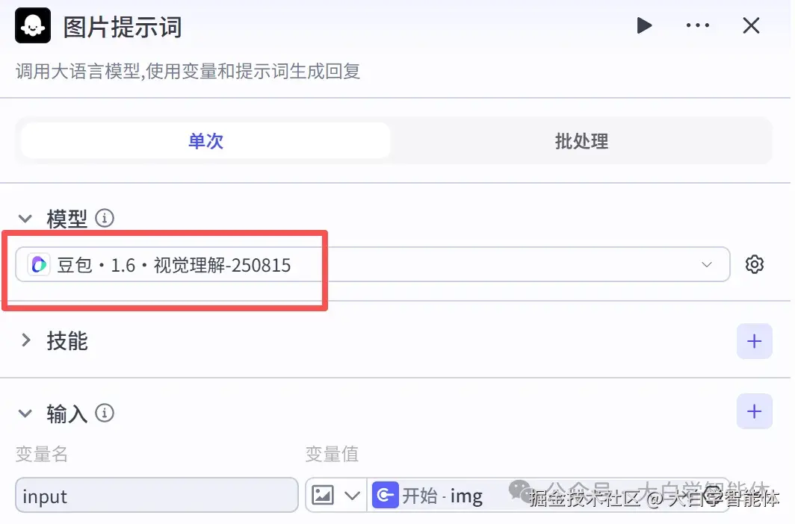Expand the 技能 section
This screenshot has width=795, height=524.
(25, 341)
